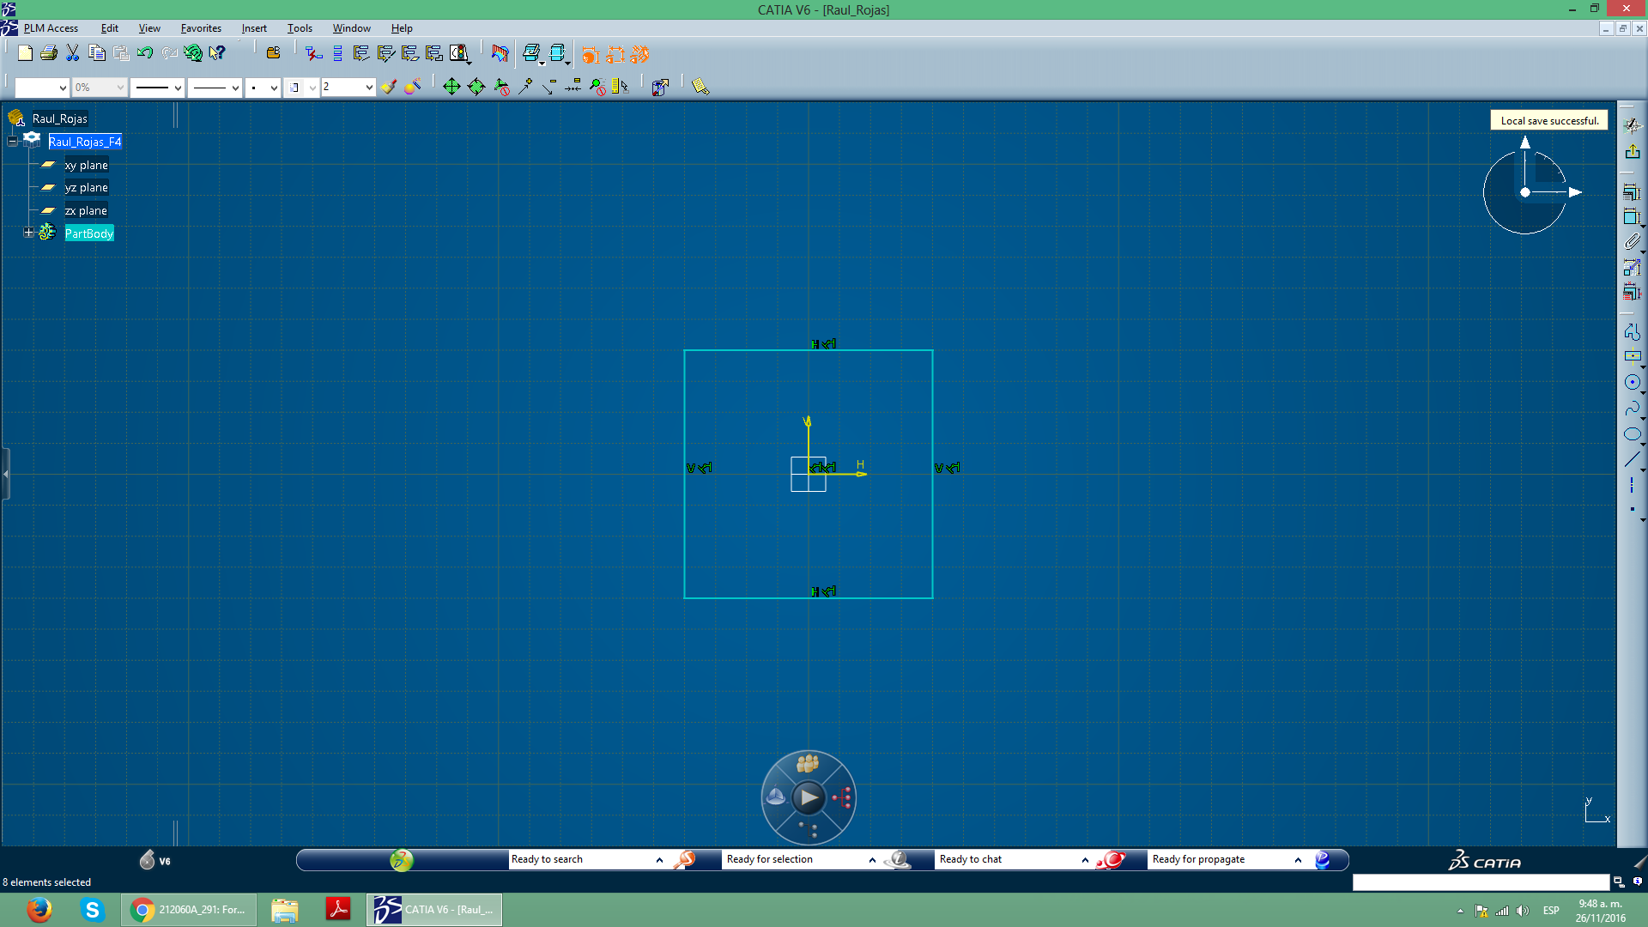Click the Ready for selection field
The image size is (1648, 927).
795,859
